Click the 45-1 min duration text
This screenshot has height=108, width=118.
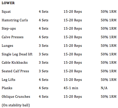tap(71, 88)
